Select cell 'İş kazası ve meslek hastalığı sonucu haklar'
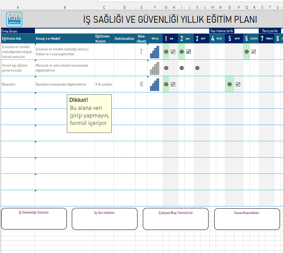 (65, 52)
